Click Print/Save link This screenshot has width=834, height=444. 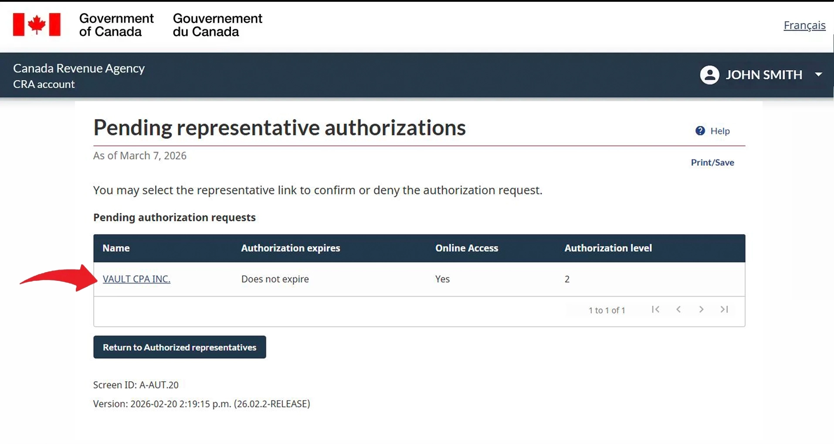coord(712,163)
